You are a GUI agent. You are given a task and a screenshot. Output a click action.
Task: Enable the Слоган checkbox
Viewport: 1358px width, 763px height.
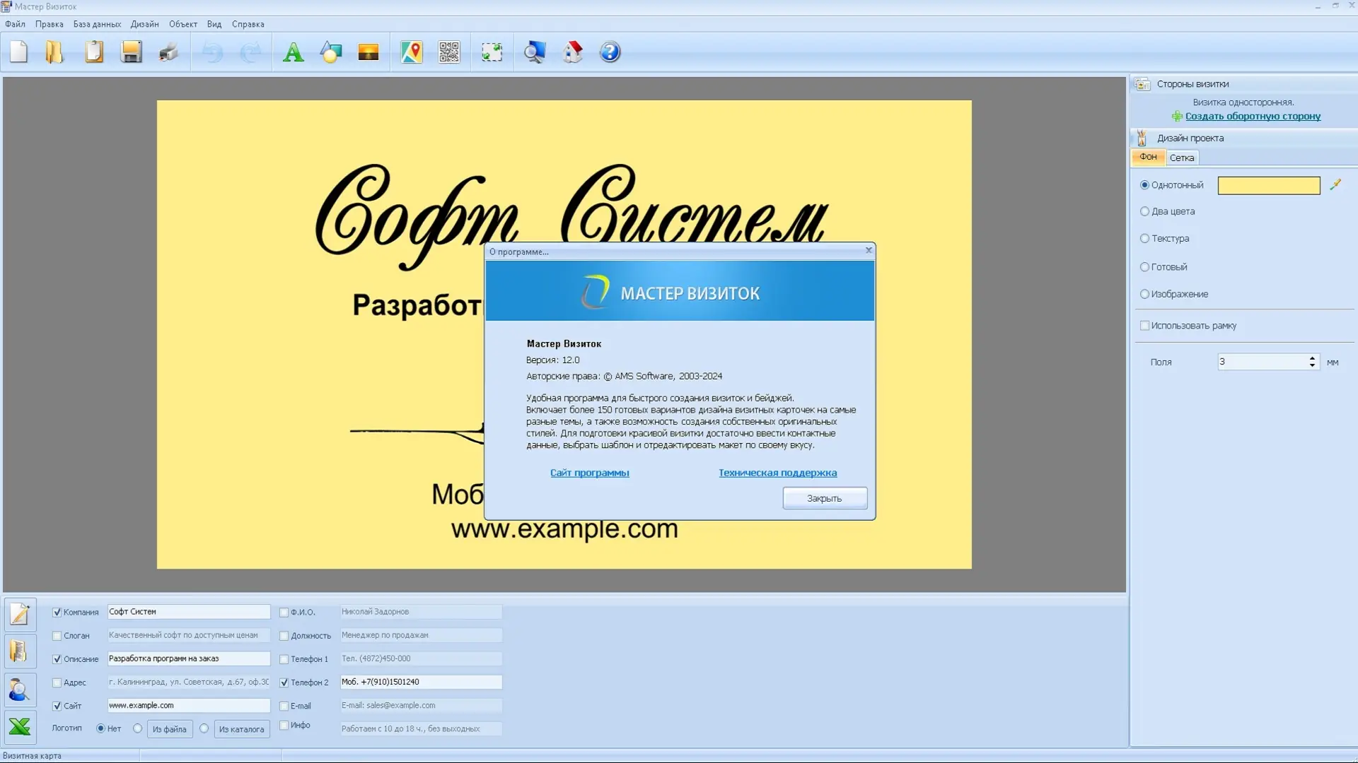pos(57,634)
